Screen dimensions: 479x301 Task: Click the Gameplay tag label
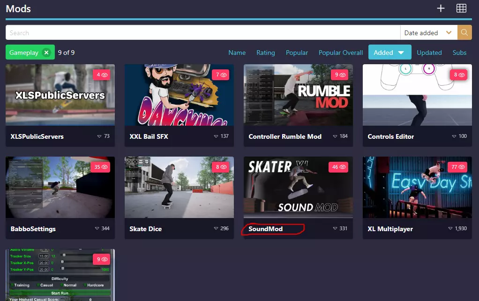pyautogui.click(x=24, y=53)
